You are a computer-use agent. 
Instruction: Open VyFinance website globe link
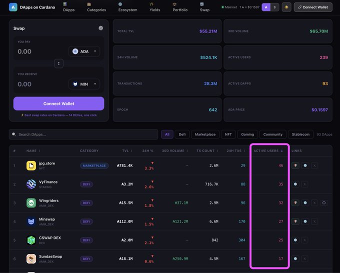[x=295, y=184]
